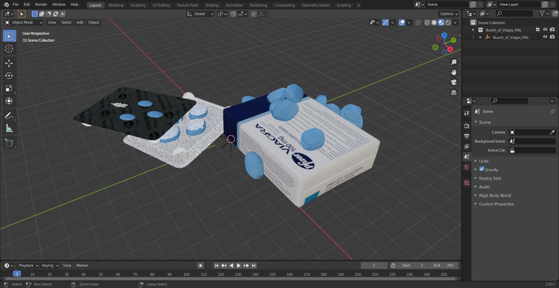Open the Tool properties tab
The width and height of the screenshot is (559, 288).
click(x=467, y=113)
